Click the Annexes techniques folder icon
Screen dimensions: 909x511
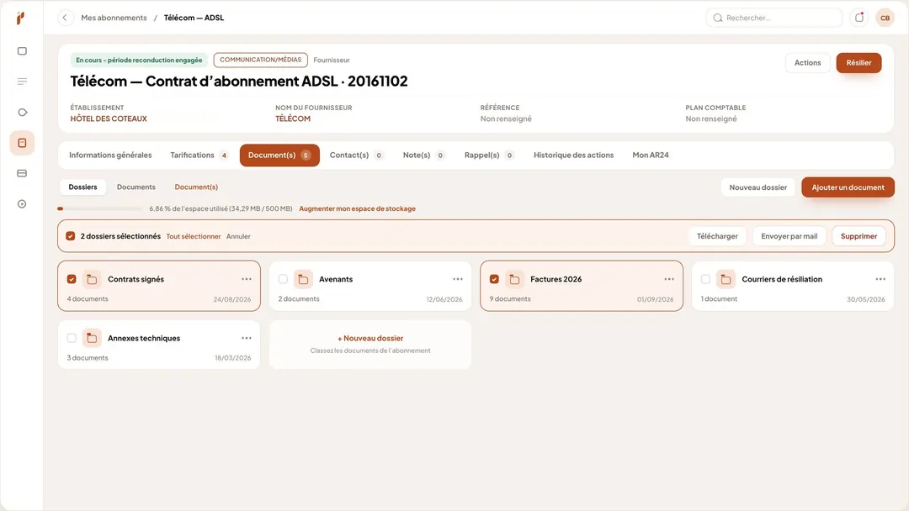pyautogui.click(x=92, y=338)
